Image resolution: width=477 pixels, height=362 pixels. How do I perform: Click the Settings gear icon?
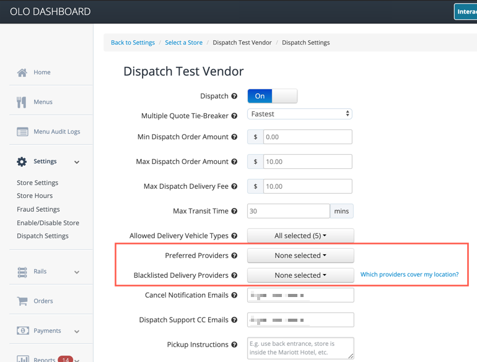[x=22, y=162]
